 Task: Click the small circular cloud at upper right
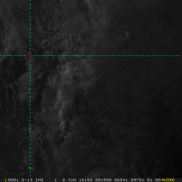point(127,34)
